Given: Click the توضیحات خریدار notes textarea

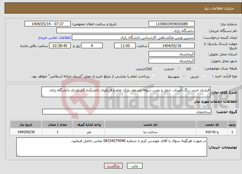Looking at the screenshot, I should [x=111, y=147].
